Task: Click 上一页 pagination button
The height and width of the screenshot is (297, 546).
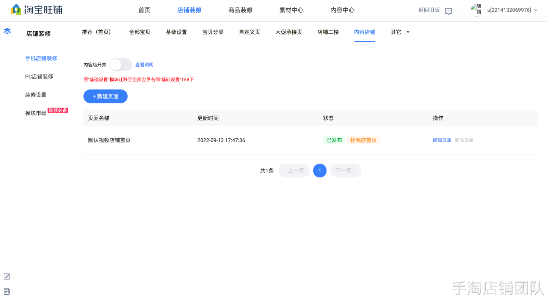Action: pos(294,171)
